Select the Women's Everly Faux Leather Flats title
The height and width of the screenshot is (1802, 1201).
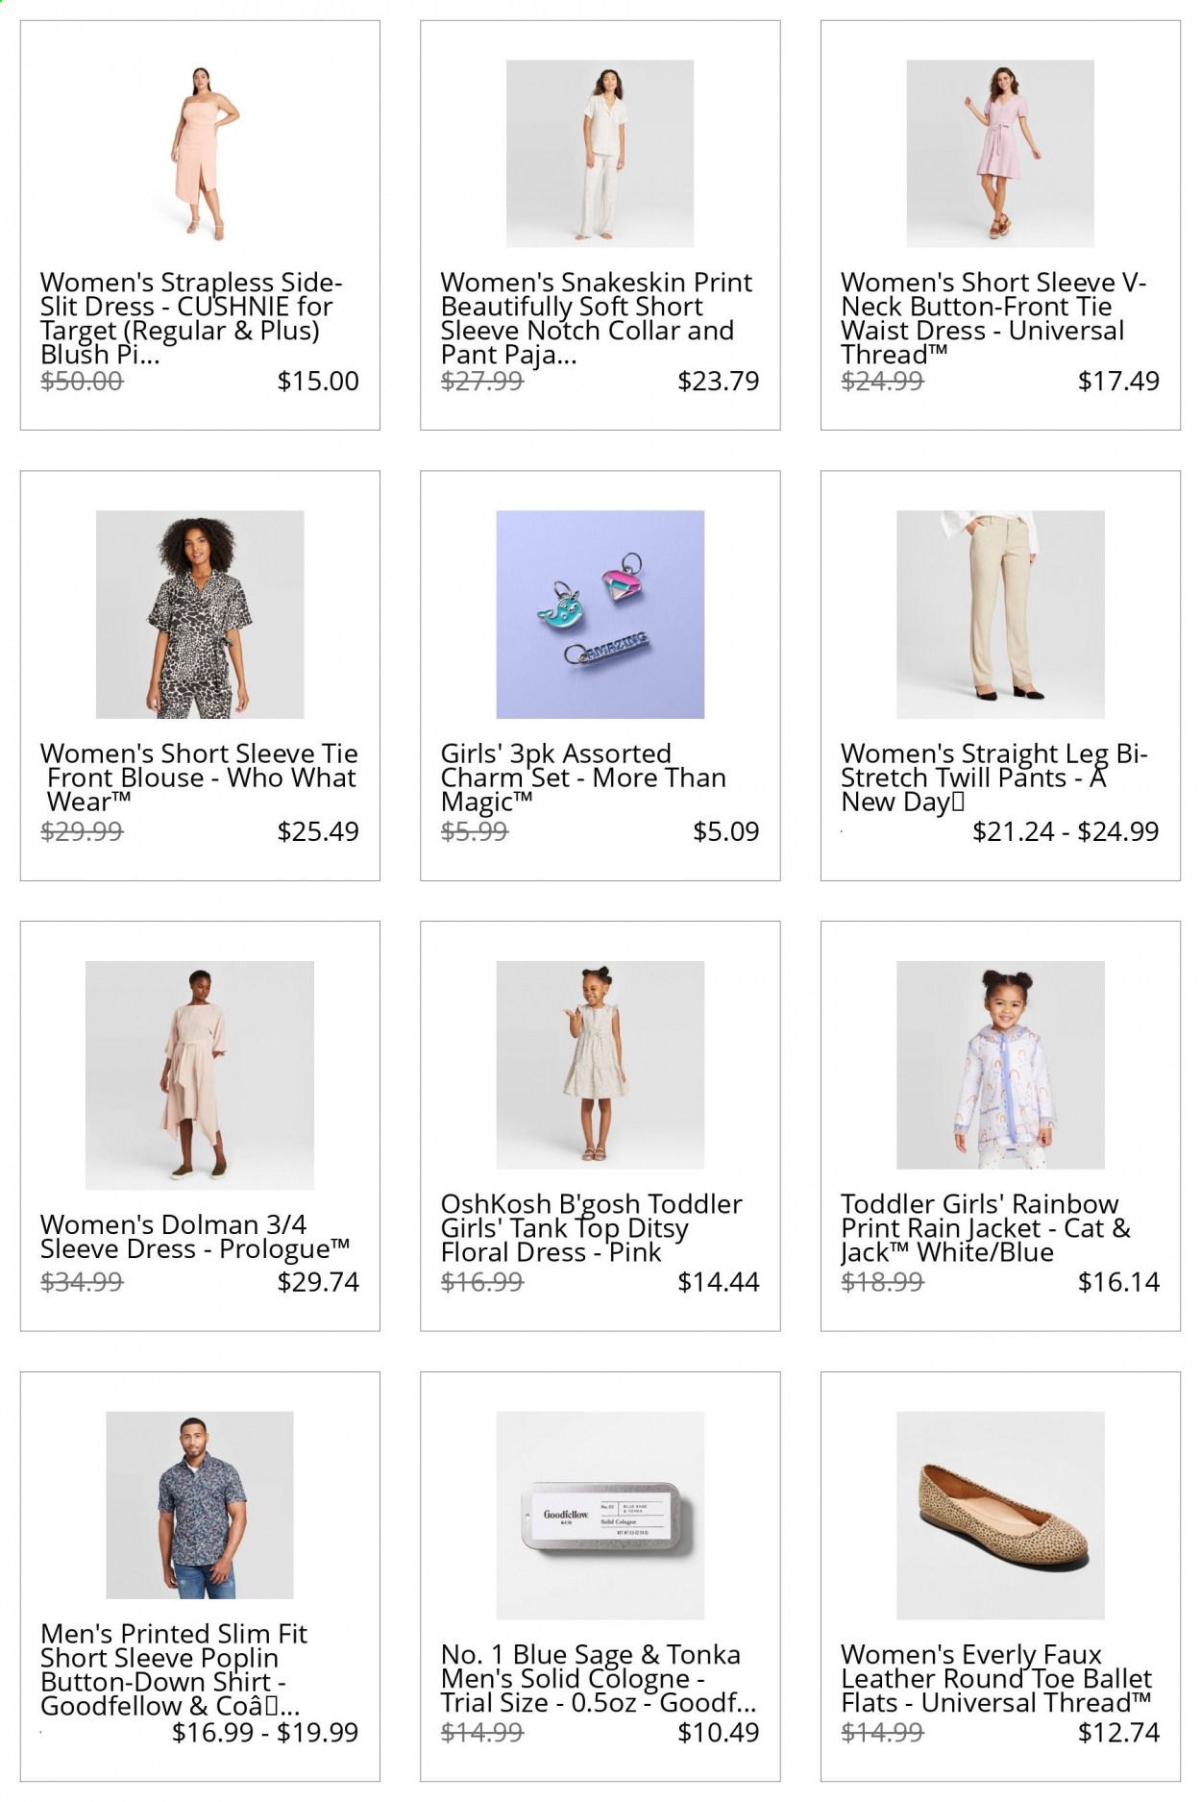(x=995, y=1678)
